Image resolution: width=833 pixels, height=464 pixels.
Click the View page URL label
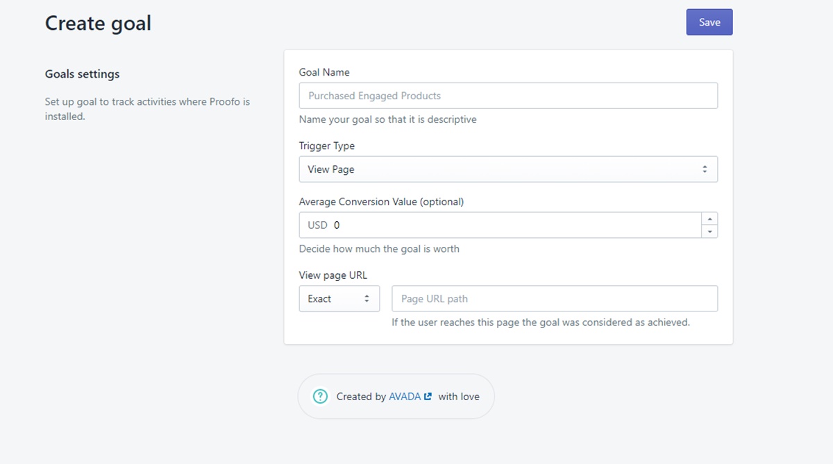[333, 275]
